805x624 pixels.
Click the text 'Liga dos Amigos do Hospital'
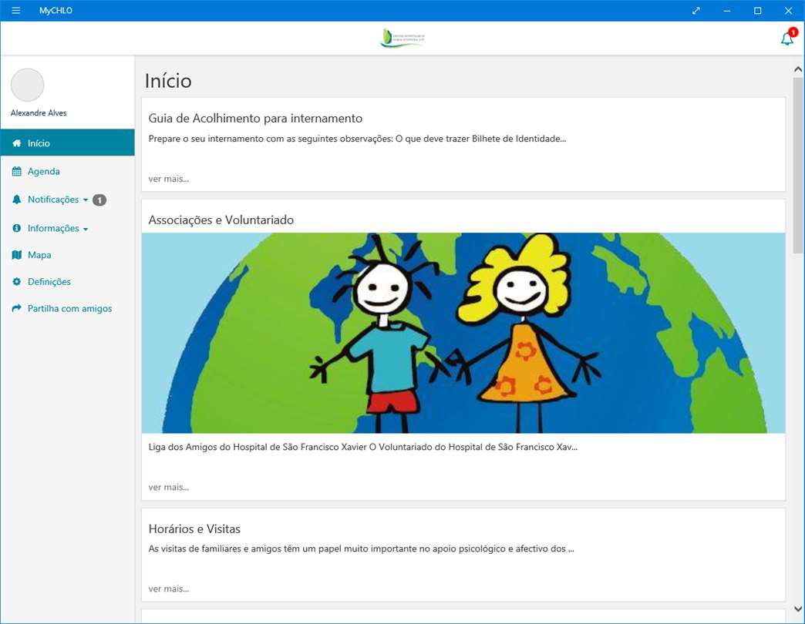click(x=363, y=447)
